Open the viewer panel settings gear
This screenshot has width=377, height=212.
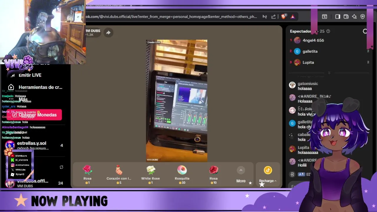(365, 31)
